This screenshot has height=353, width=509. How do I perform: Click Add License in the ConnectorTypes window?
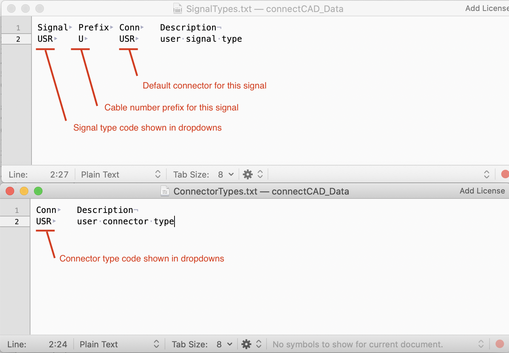(x=482, y=191)
